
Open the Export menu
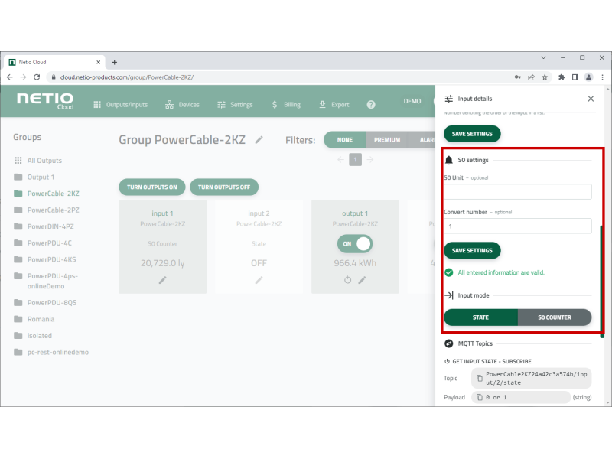pos(334,105)
